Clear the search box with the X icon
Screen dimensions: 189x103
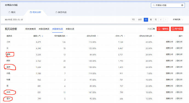(182, 5)
